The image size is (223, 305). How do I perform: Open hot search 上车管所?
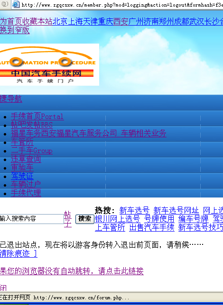(110, 228)
